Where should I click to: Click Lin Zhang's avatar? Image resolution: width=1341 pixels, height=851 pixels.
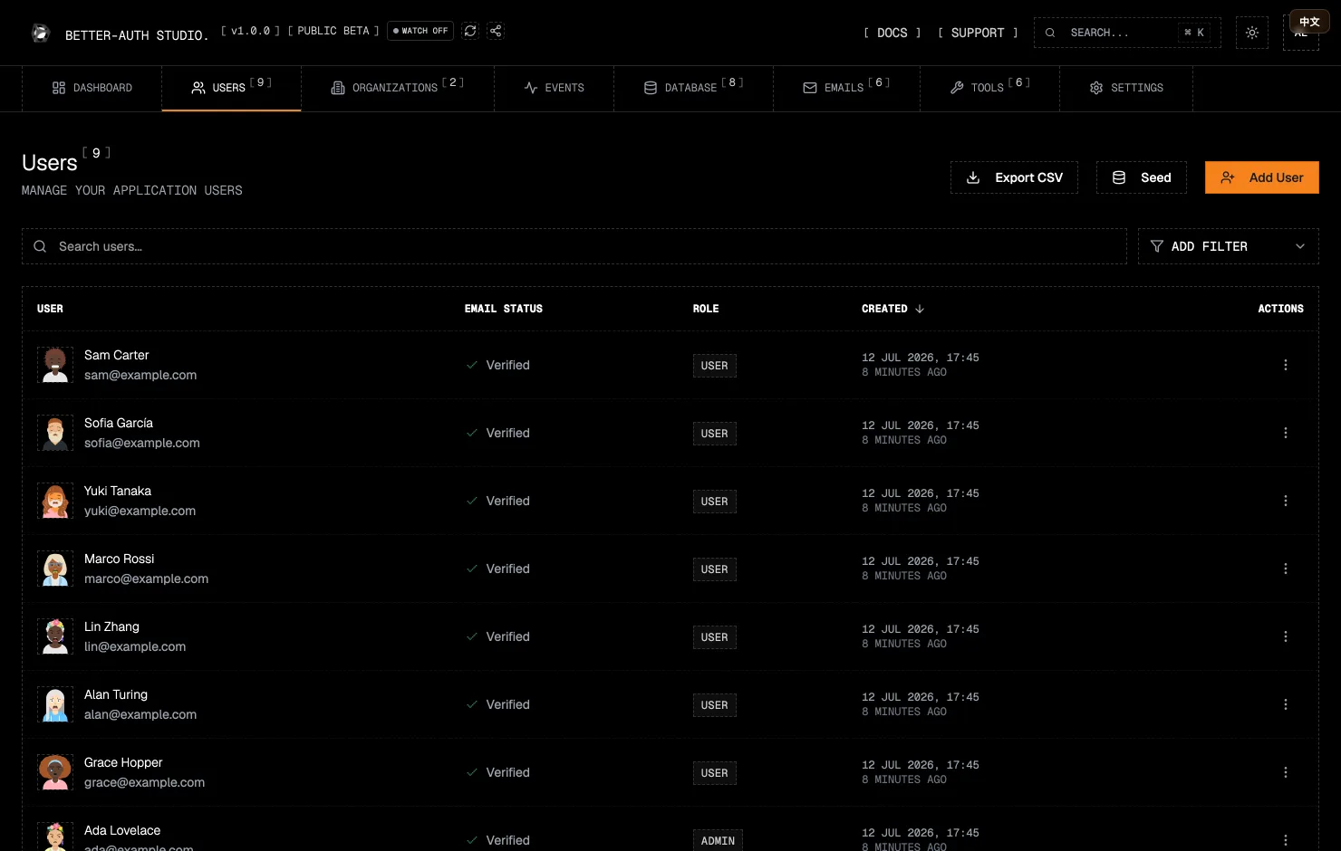[x=55, y=636]
